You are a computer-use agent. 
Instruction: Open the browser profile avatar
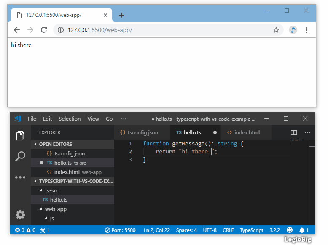click(x=293, y=30)
